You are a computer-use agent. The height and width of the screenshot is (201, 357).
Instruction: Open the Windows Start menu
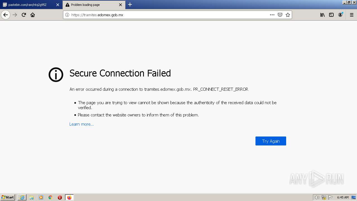click(x=8, y=197)
